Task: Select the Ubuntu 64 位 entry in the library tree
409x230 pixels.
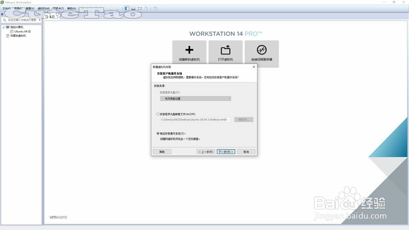Action: (x=22, y=31)
